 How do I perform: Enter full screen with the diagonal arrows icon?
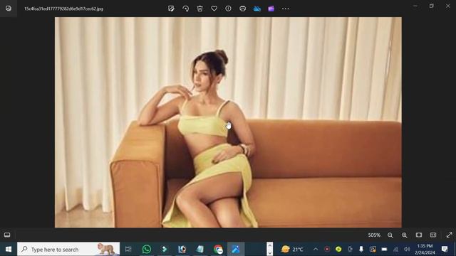(449, 235)
